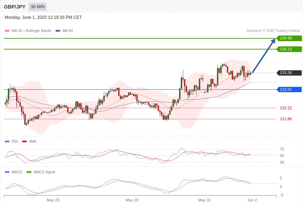This screenshot has height=205, width=303.
Task: Click the 134.48 resistance price tag
Action: click(x=289, y=38)
